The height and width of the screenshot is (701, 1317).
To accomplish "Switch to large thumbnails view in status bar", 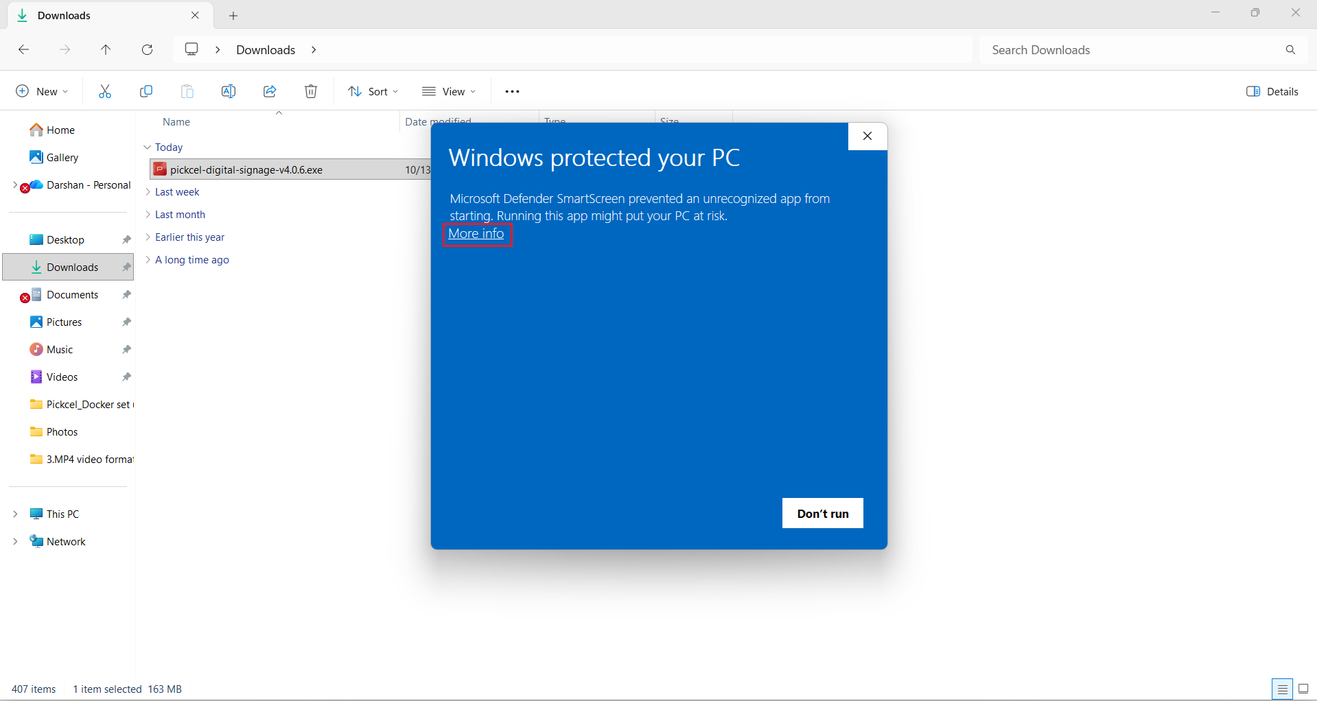I will (x=1303, y=689).
